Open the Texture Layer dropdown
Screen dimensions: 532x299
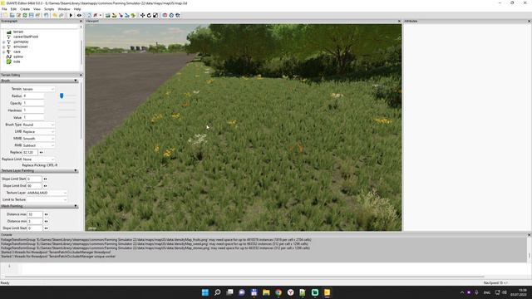[x=47, y=193]
